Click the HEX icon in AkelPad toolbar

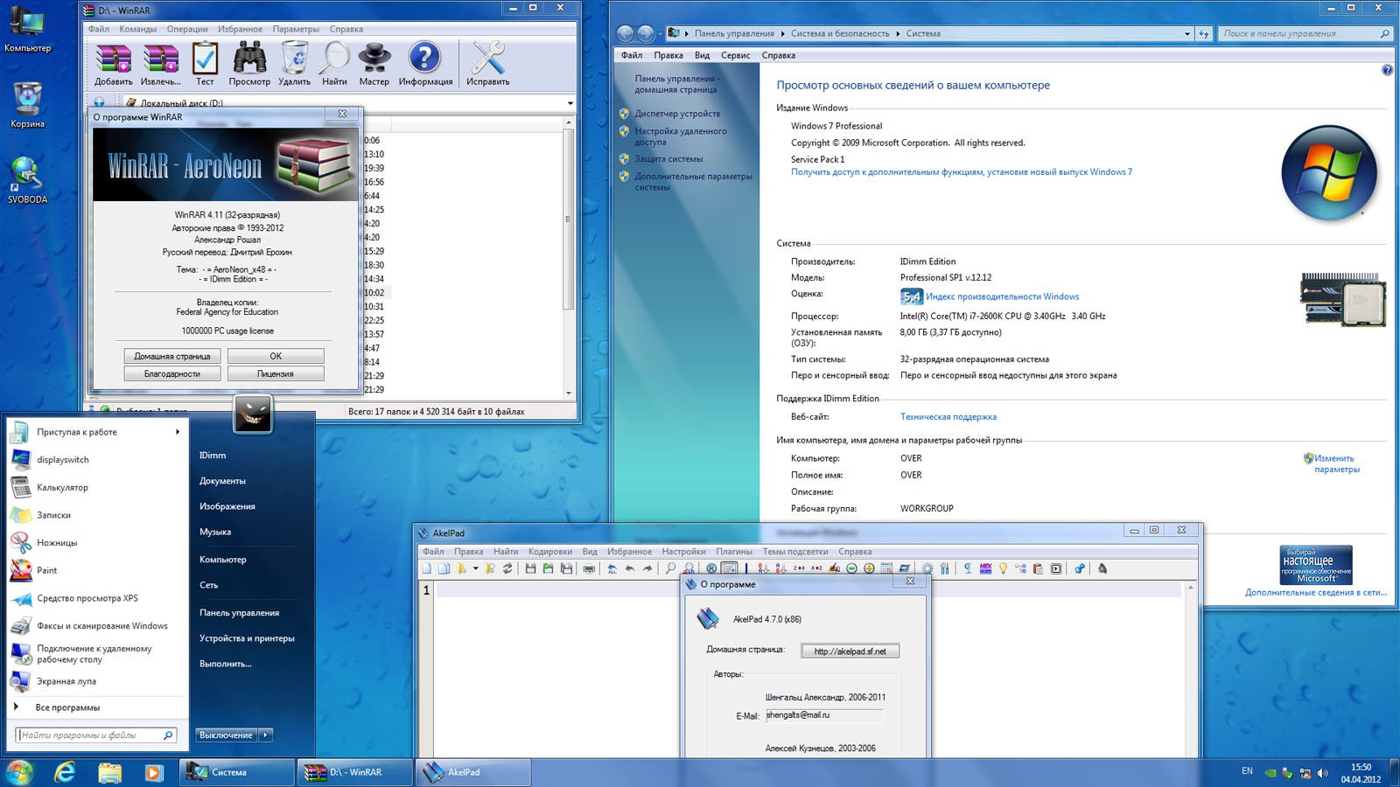986,568
